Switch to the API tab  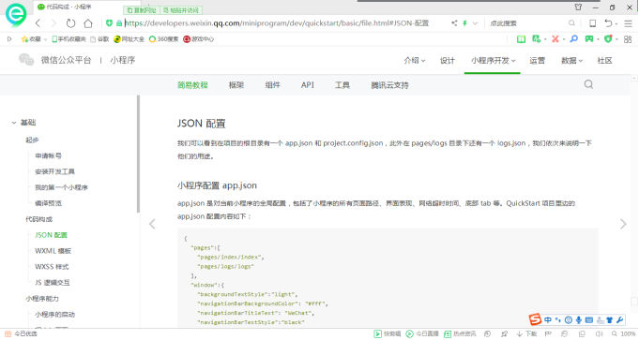point(308,85)
